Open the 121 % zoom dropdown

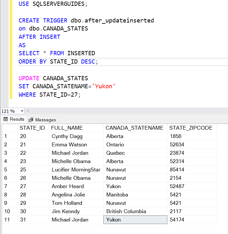click(x=22, y=111)
